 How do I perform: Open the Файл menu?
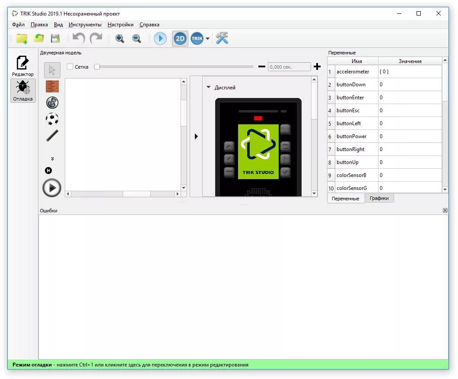[x=18, y=25]
